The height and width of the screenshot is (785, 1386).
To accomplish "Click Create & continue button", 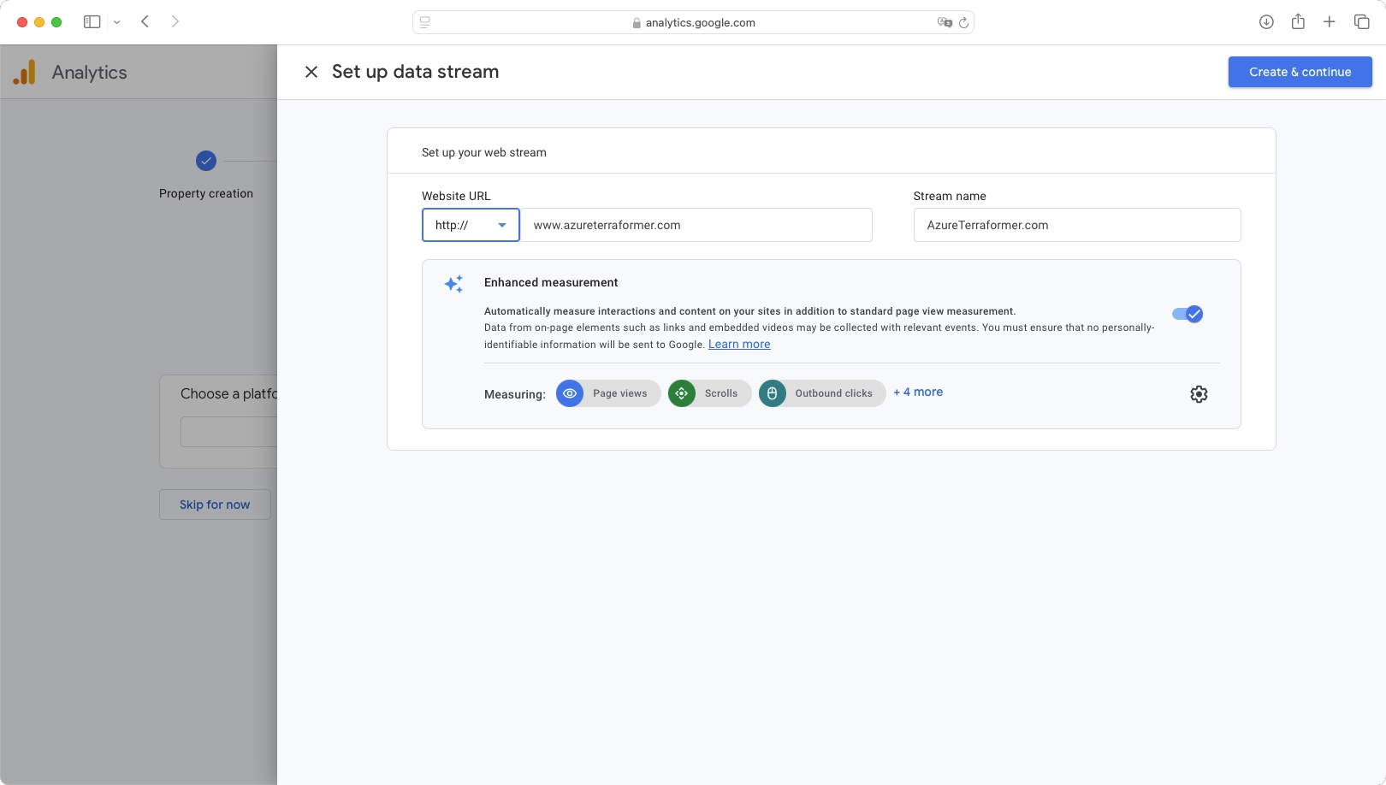I will click(x=1300, y=72).
